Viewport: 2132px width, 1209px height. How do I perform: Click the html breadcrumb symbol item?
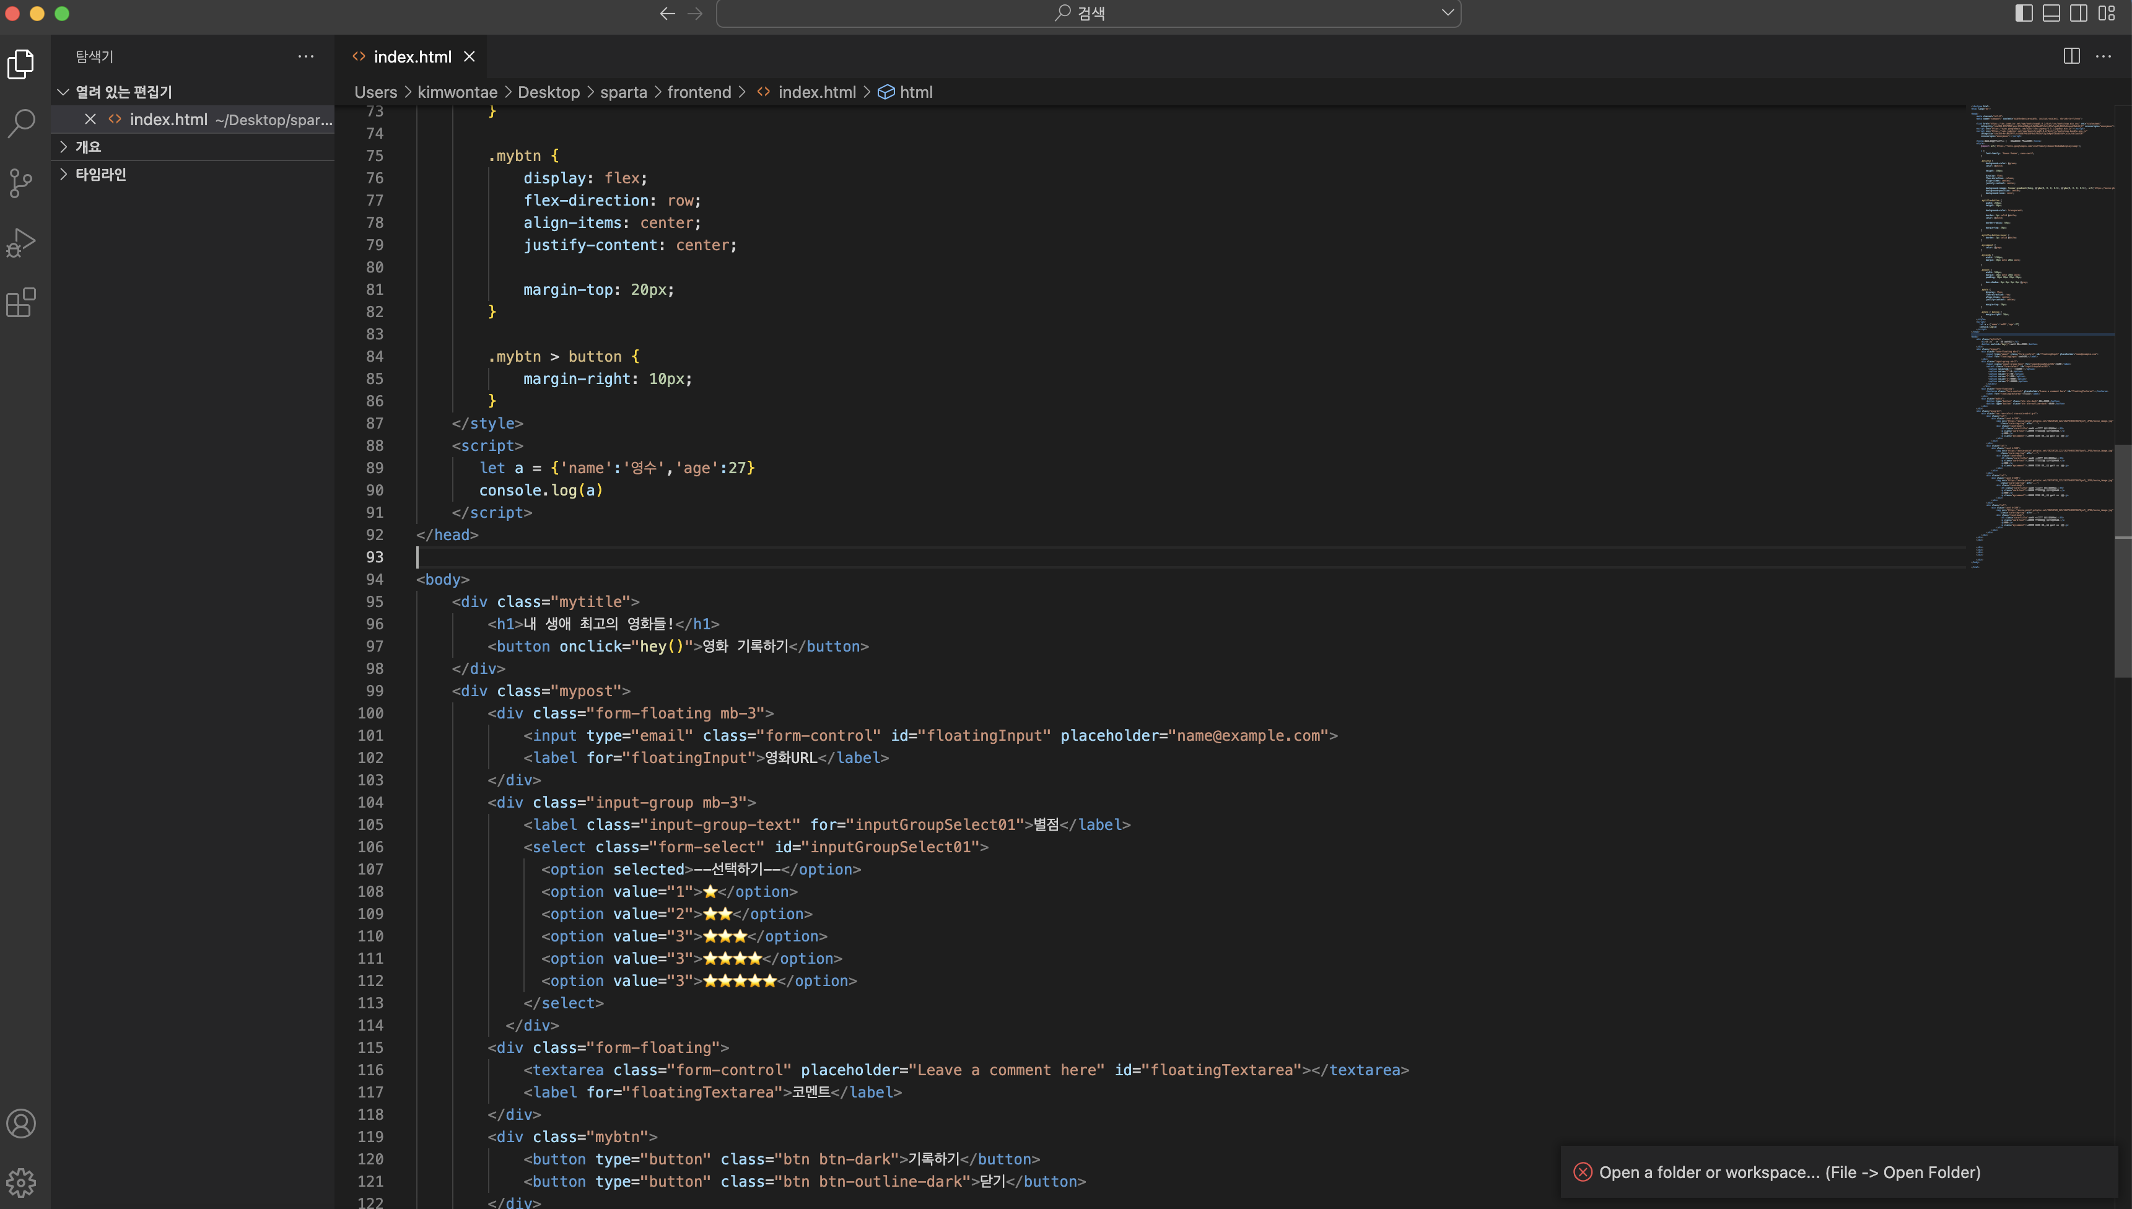[917, 92]
